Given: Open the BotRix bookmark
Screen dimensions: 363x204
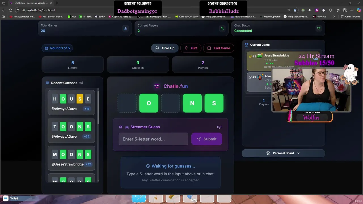Looking at the screenshot, I should coord(100,16).
